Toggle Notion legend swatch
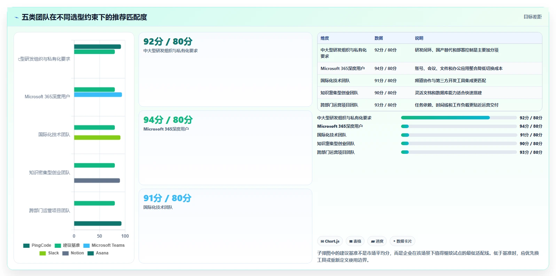The image size is (556, 276). [65, 253]
